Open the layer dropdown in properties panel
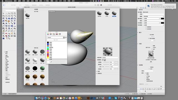178x100 pixels. click(154, 16)
